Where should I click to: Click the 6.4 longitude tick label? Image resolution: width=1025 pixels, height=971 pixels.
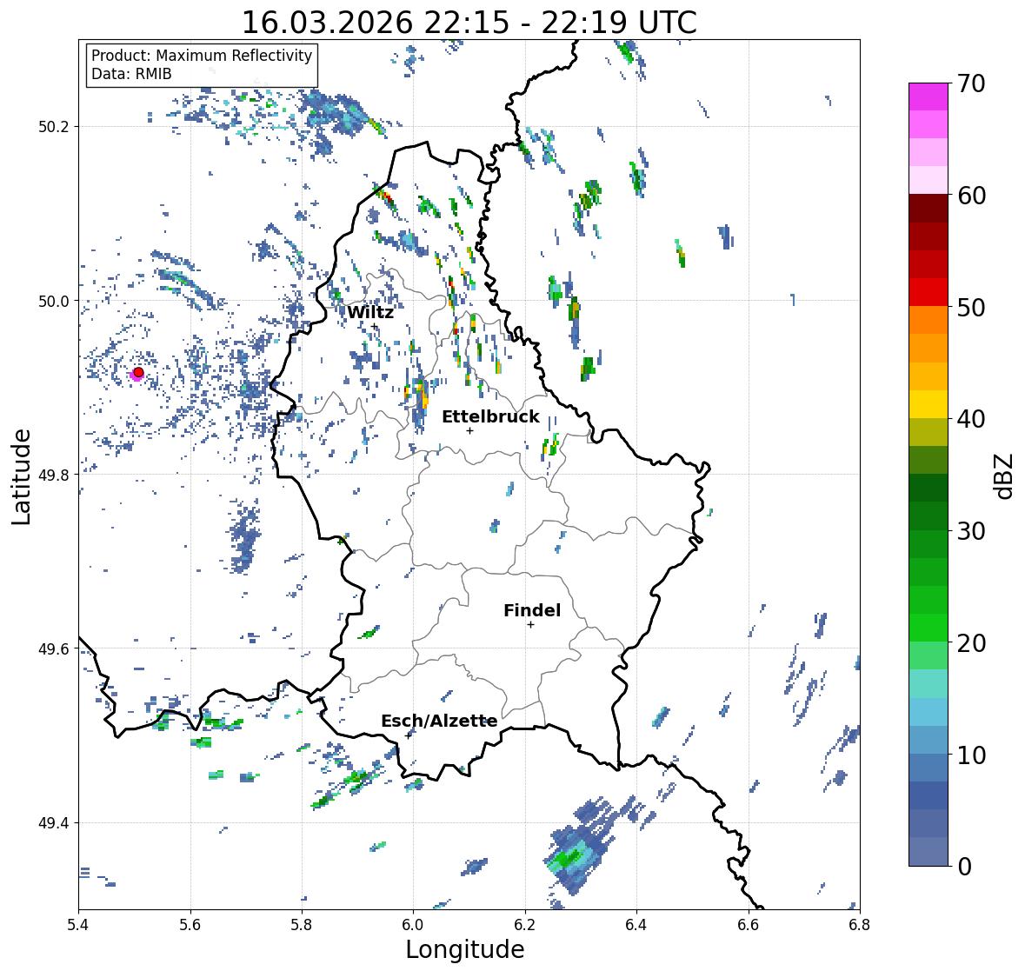tap(636, 925)
